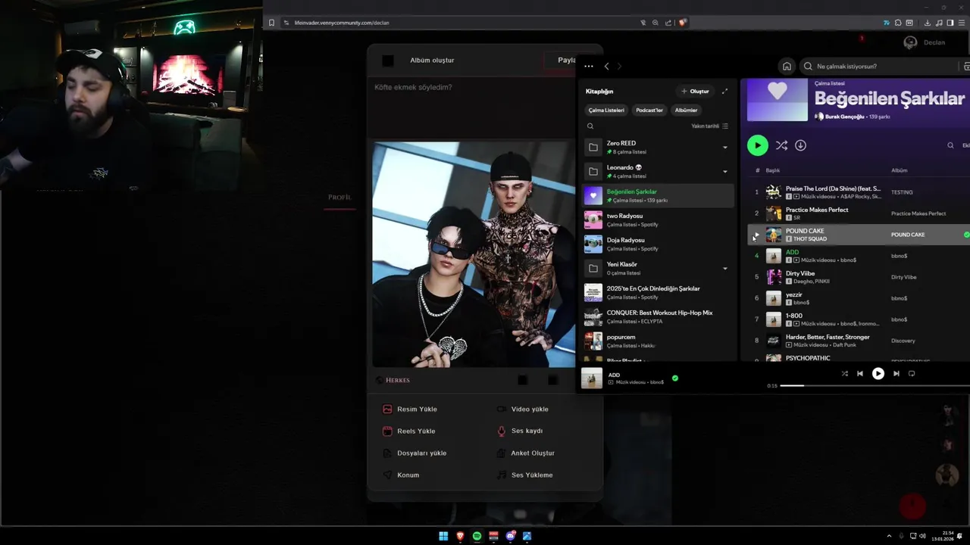Click the Albüm column header
Image resolution: width=970 pixels, height=545 pixels.
pos(899,170)
